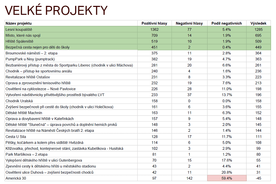The width and height of the screenshot is (276, 184).
Task: Click the Pozitivní hlasy column header
Action: [x=154, y=23]
